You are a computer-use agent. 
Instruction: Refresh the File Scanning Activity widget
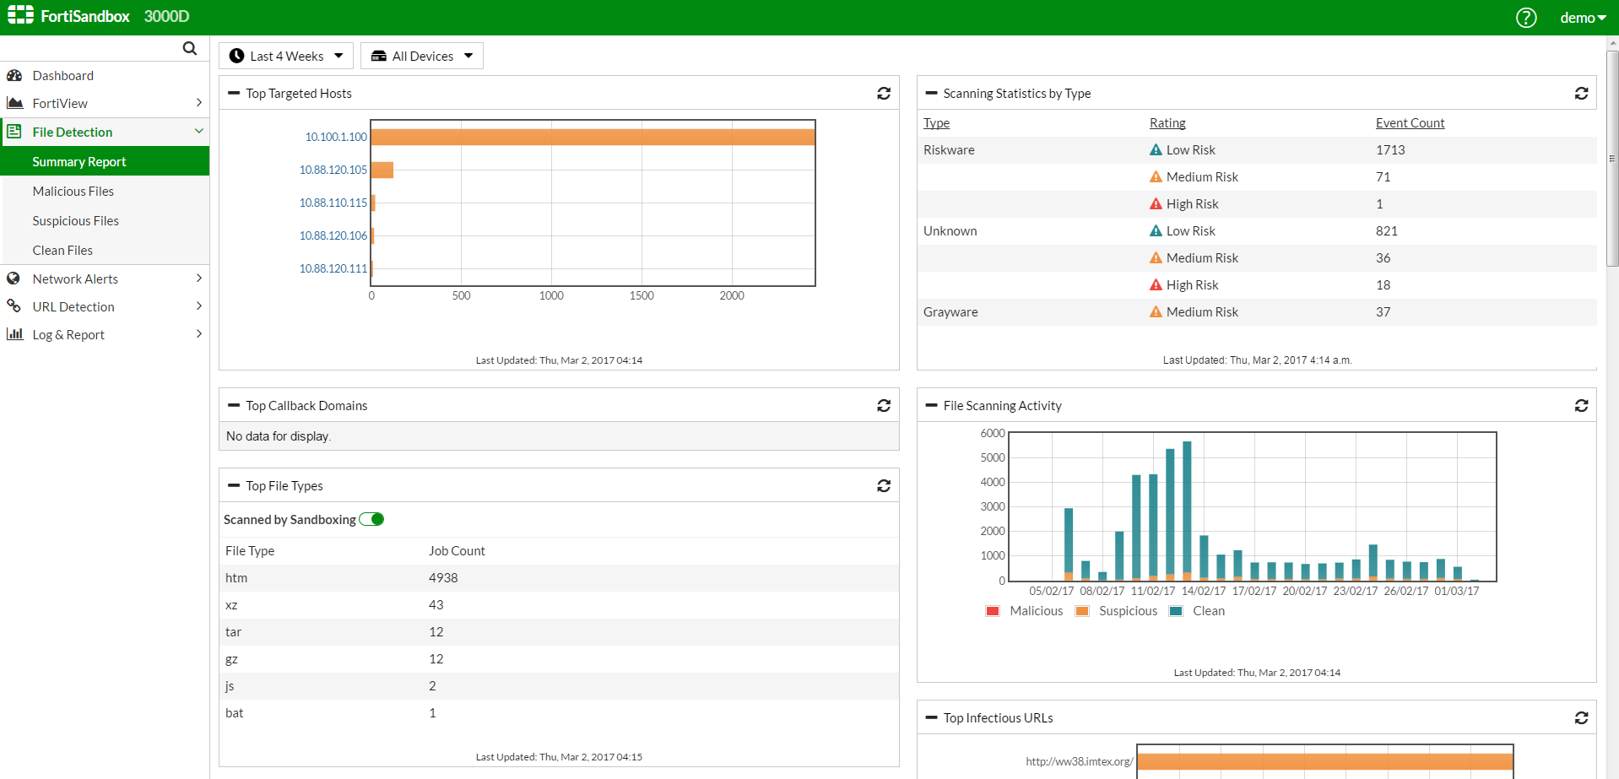coord(1581,406)
